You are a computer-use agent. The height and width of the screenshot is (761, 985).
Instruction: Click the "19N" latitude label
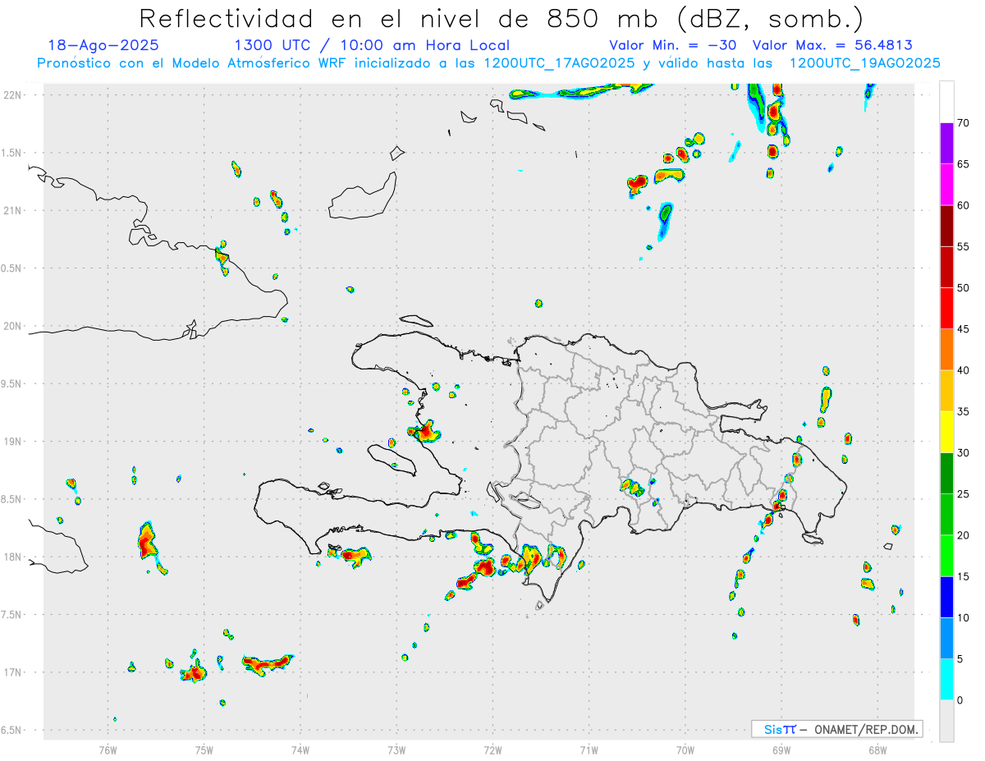coord(14,441)
